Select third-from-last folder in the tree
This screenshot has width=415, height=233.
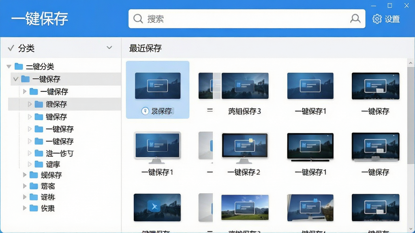pyautogui.click(x=48, y=186)
